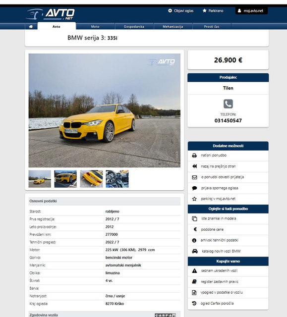This screenshot has width=287, height=317.
Task: Click location value 8270 Krško
Action: click(x=115, y=304)
